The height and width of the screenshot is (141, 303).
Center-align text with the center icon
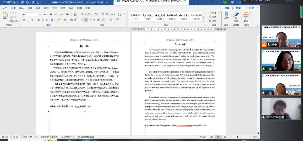86,20
